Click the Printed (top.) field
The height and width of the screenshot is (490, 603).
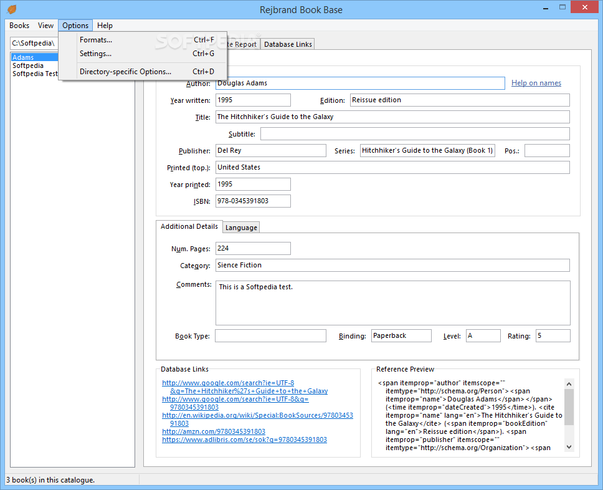coord(392,168)
